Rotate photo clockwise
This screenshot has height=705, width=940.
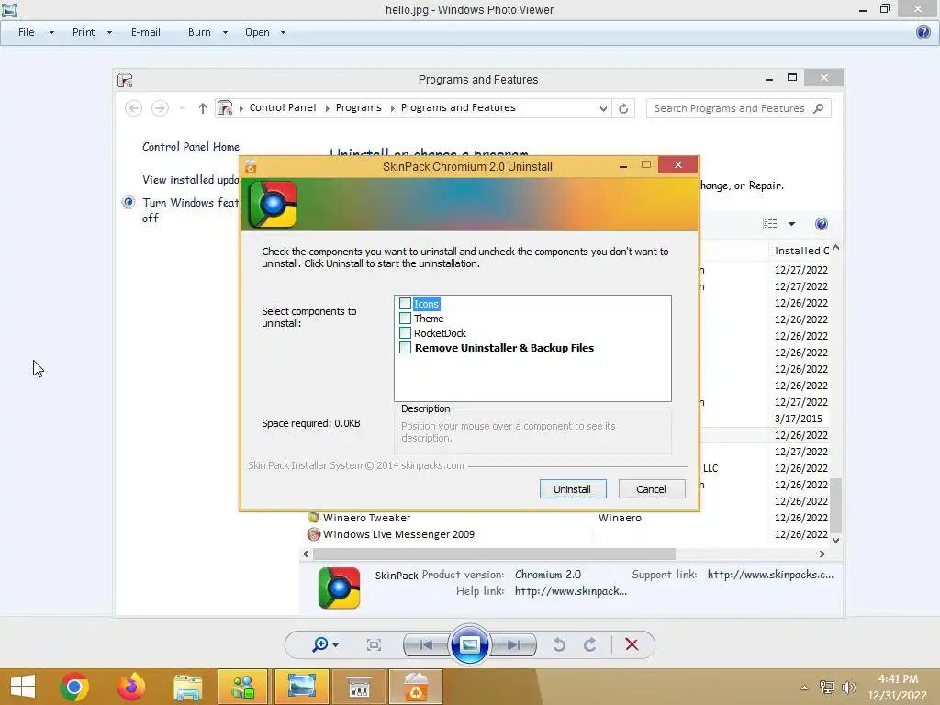590,645
